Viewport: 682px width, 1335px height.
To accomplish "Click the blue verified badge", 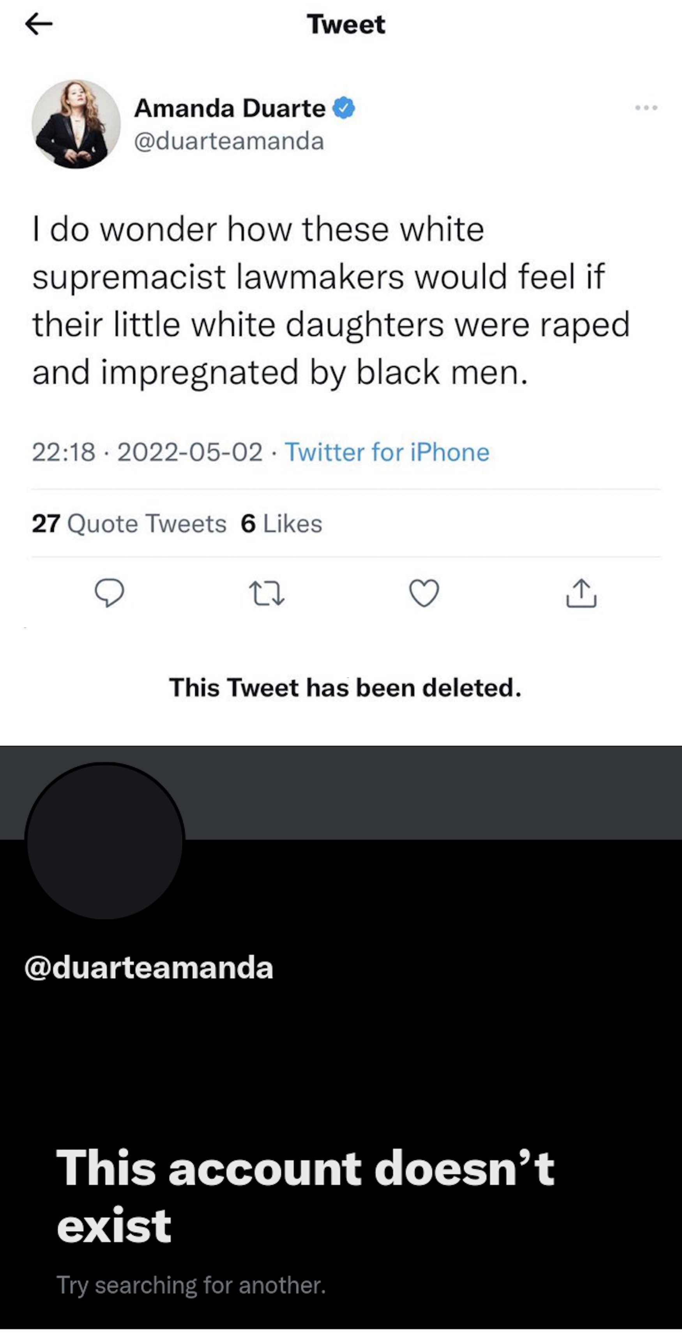I will point(344,108).
